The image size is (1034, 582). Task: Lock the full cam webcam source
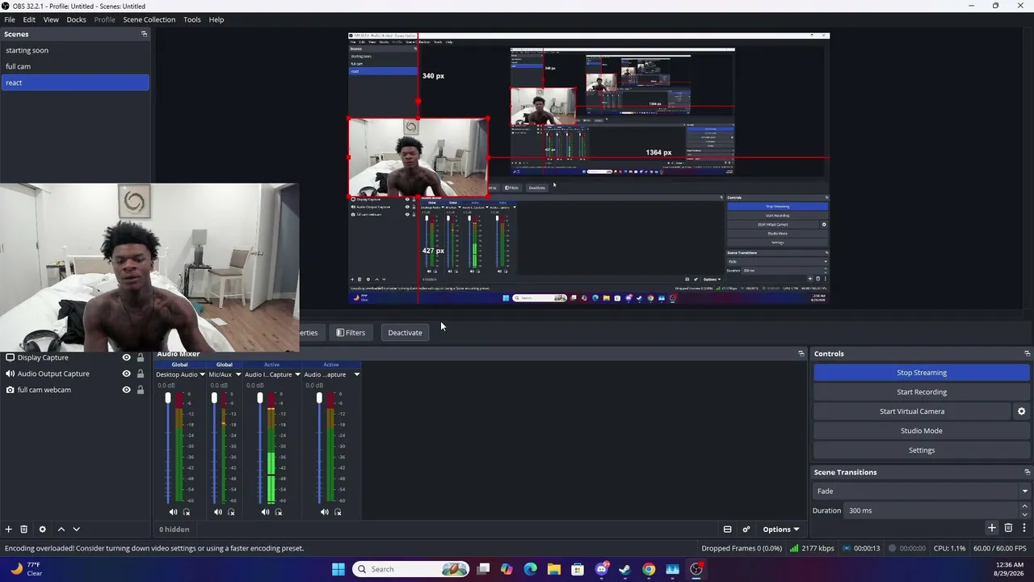[x=140, y=390]
